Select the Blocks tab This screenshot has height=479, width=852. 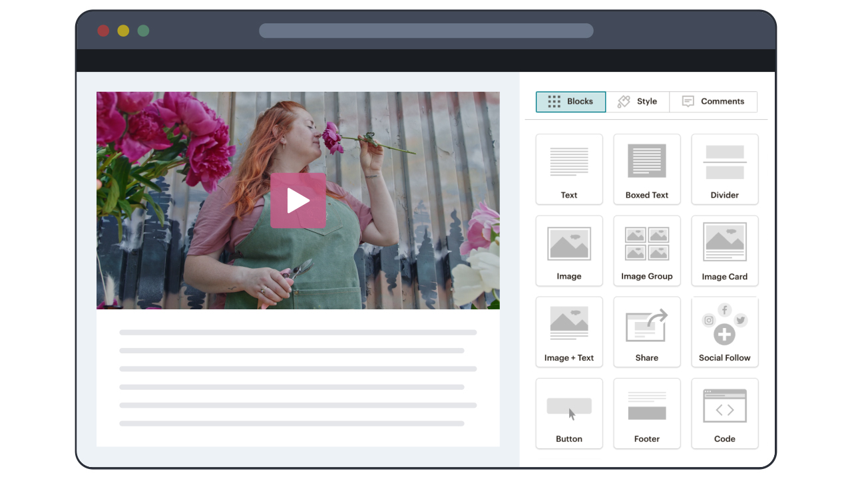pyautogui.click(x=570, y=101)
